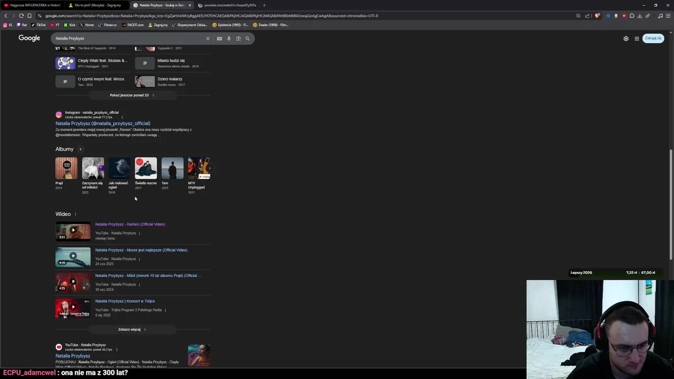
Task: Share this page via the share icon
Action: coord(587,16)
